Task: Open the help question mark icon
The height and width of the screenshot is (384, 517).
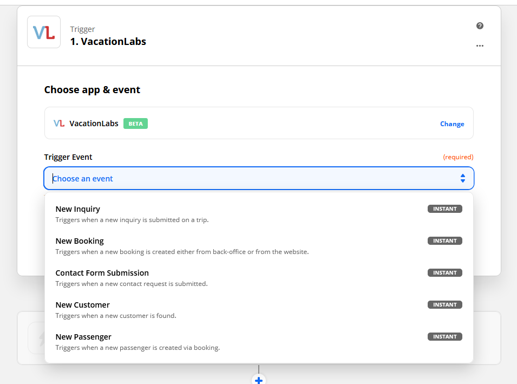Action: [480, 26]
